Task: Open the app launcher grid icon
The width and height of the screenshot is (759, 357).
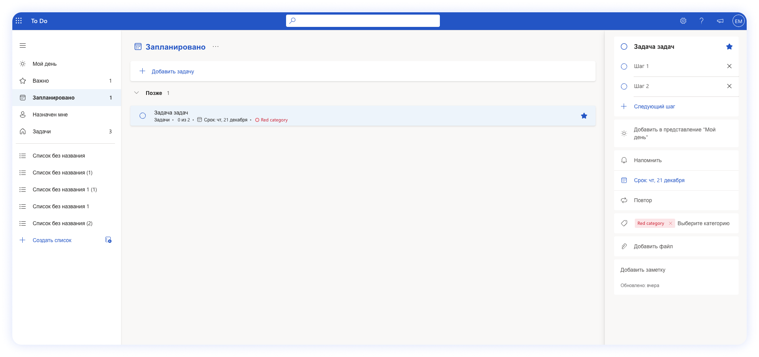Action: click(x=19, y=21)
